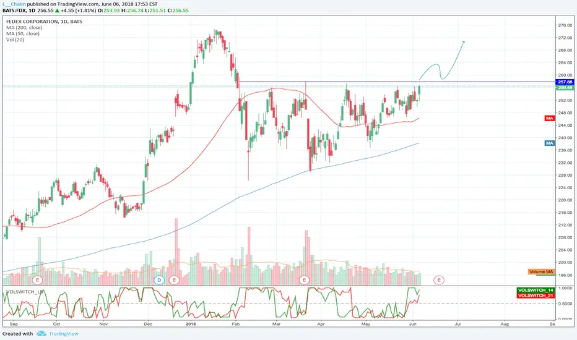
Task: Click the 0.5000 VOLSWITCH scale value
Action: (x=565, y=304)
